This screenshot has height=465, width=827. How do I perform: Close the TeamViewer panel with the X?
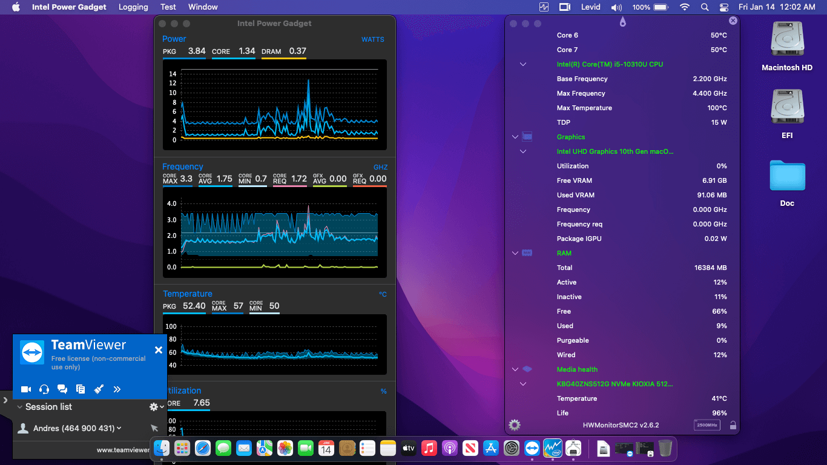(159, 350)
